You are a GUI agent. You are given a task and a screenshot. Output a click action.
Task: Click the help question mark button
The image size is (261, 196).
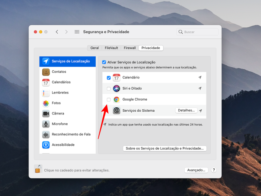point(214,170)
